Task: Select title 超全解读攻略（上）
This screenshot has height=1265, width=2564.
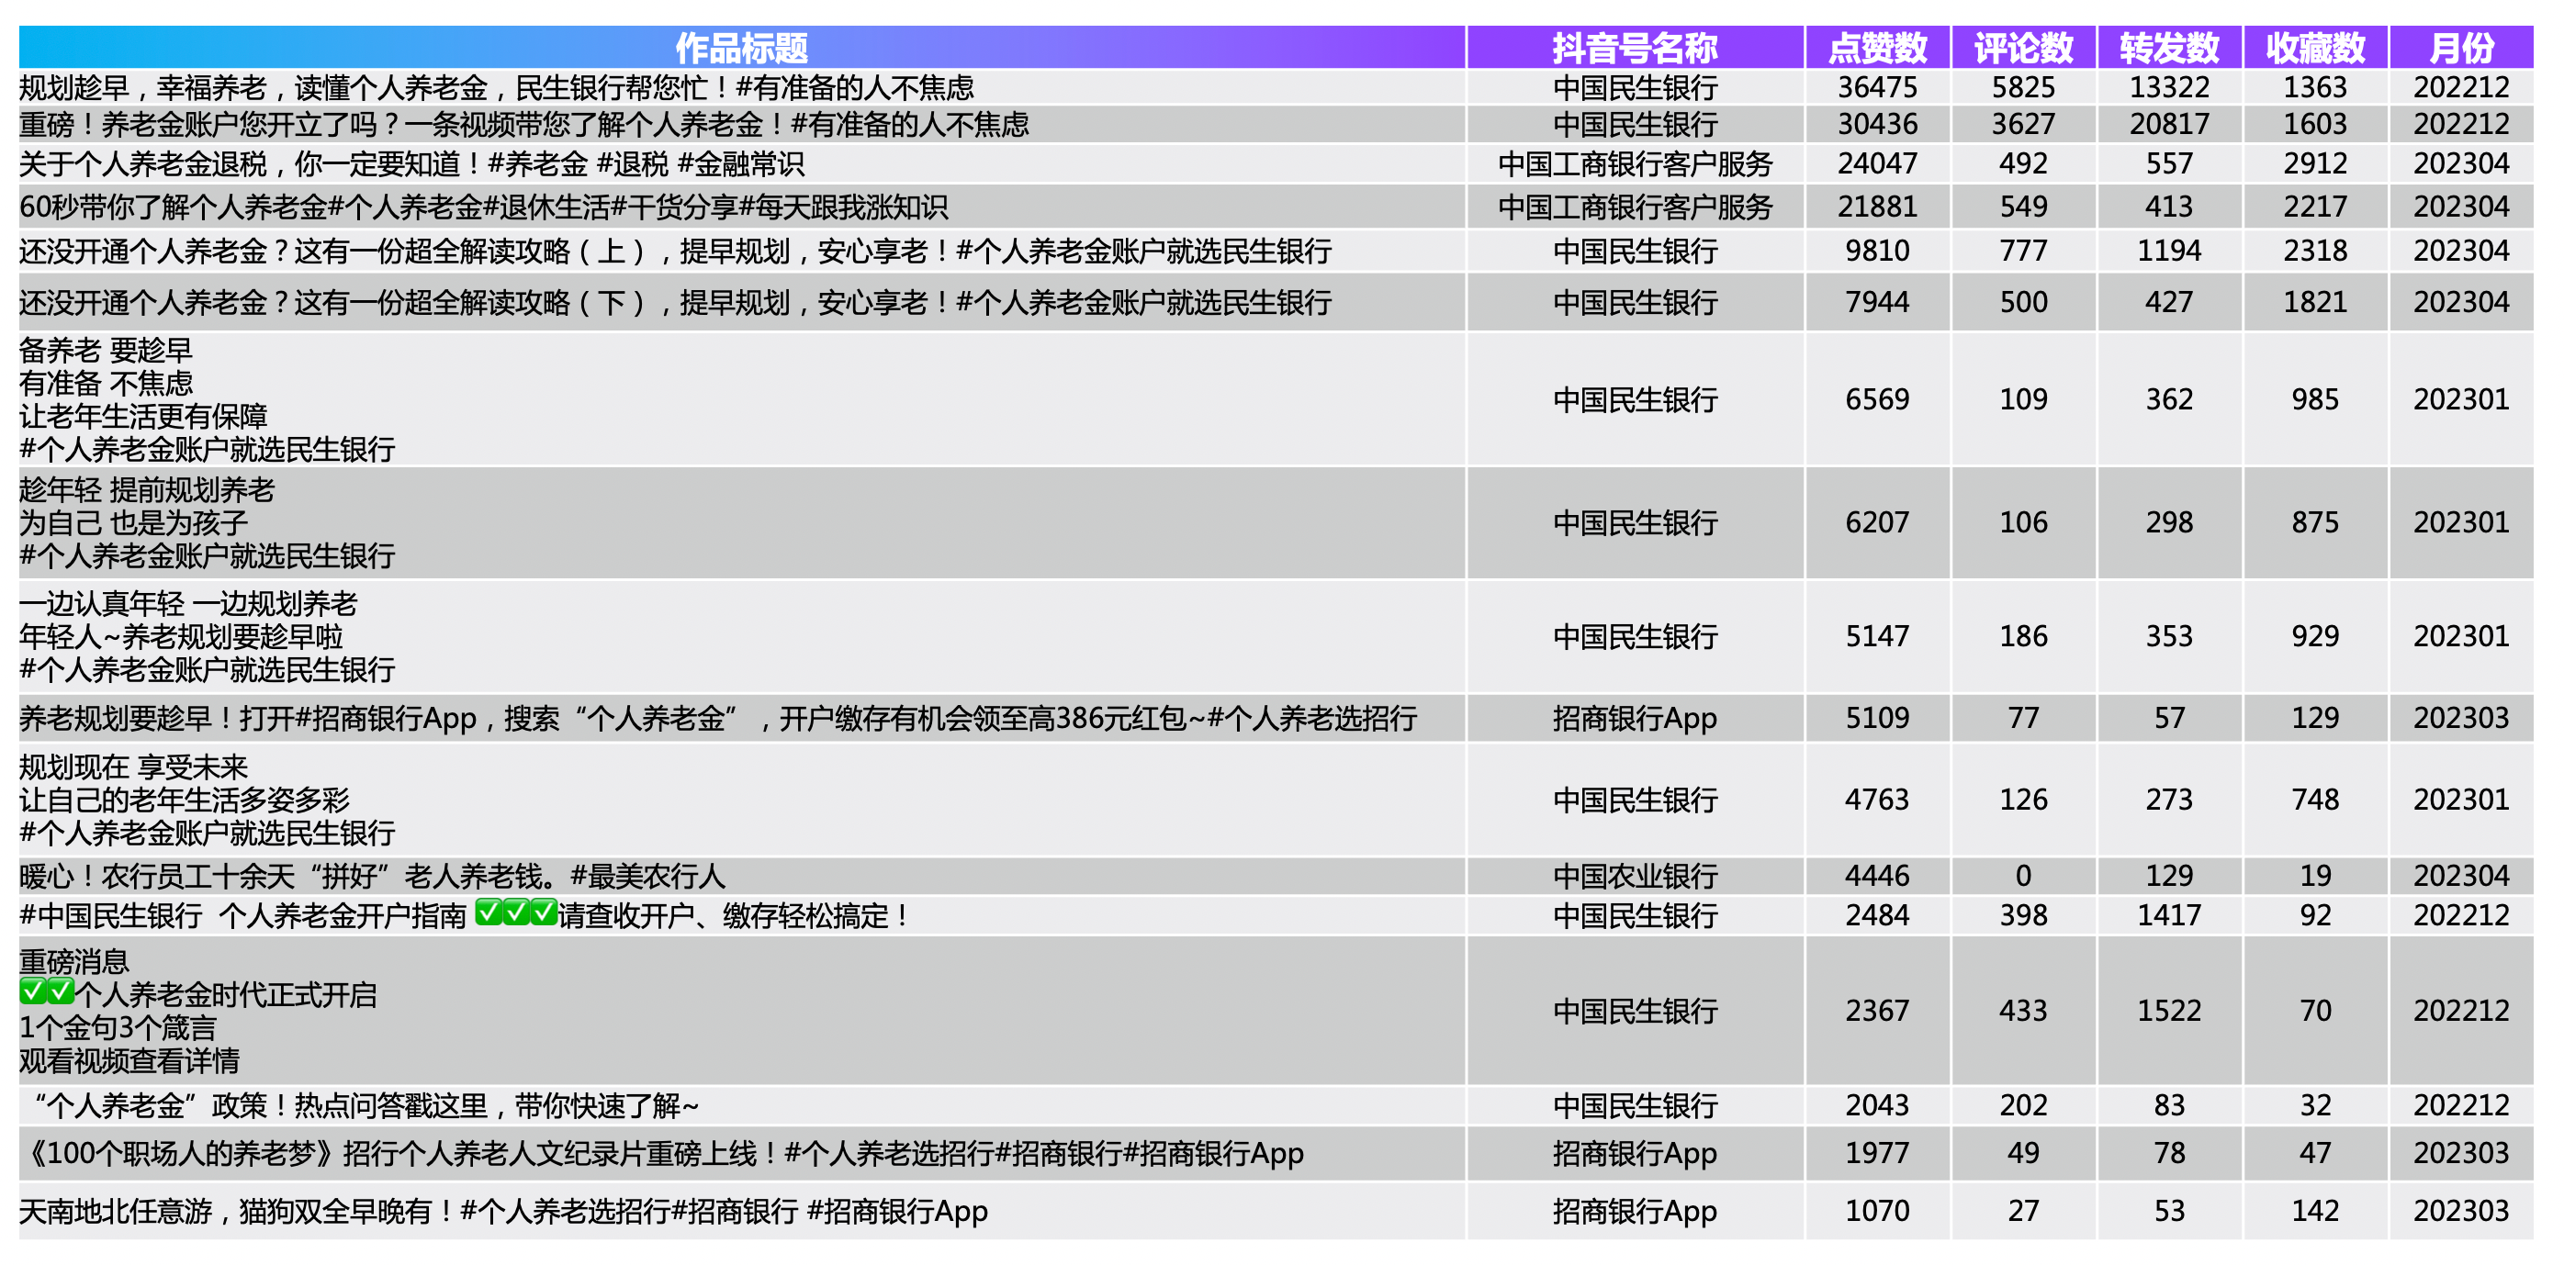Action: pos(676,251)
